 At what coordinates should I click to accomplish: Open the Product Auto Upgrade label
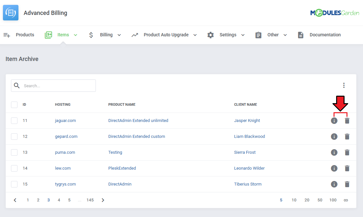pos(166,35)
